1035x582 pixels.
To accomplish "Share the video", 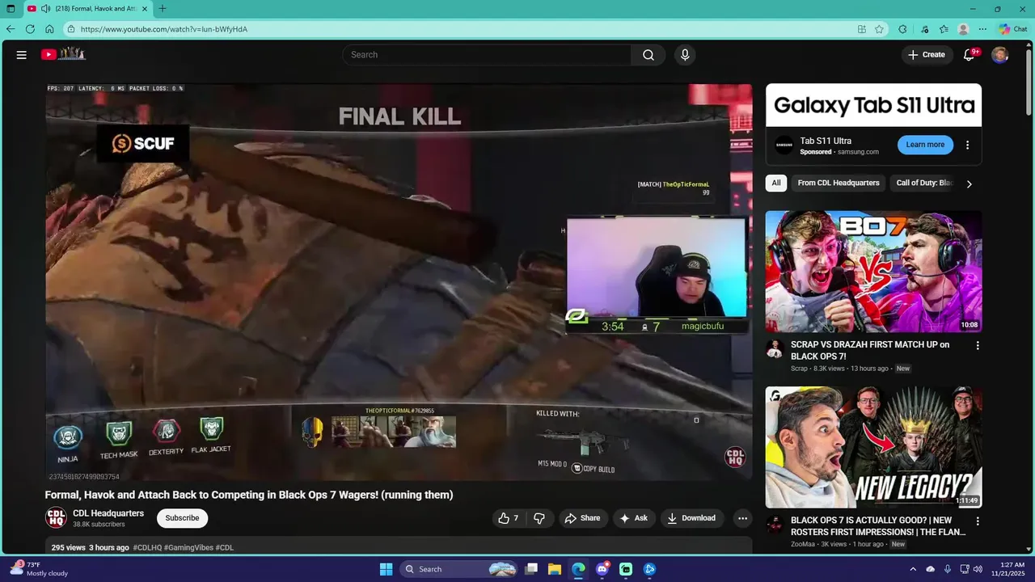I will 582,518.
